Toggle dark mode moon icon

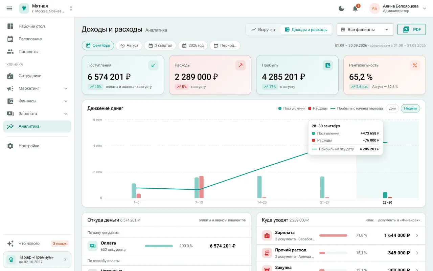pos(341,8)
